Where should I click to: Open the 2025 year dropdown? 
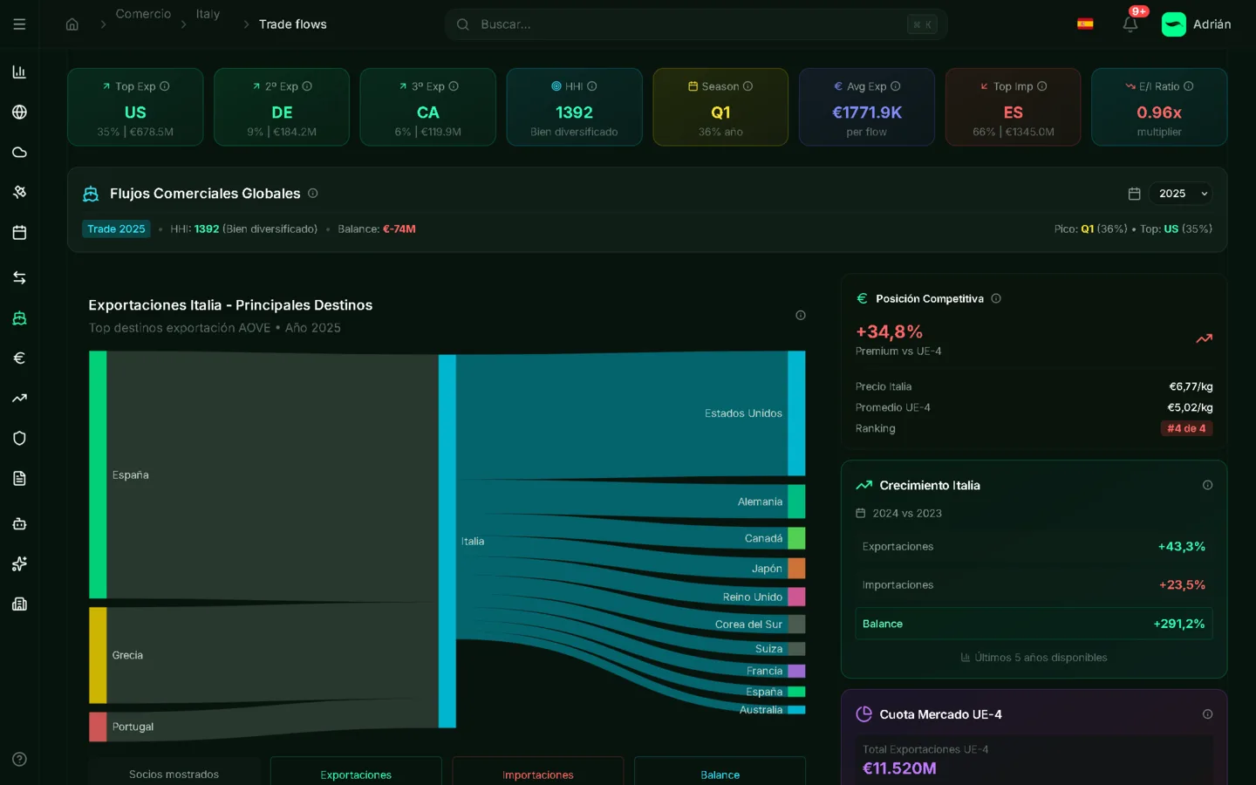pos(1180,194)
